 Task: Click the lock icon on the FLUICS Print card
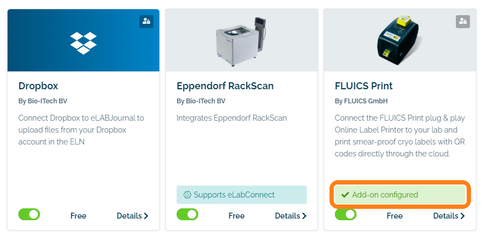462,22
